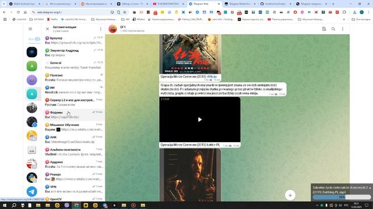
Task: Click the download progress bar
Action: click(342, 197)
